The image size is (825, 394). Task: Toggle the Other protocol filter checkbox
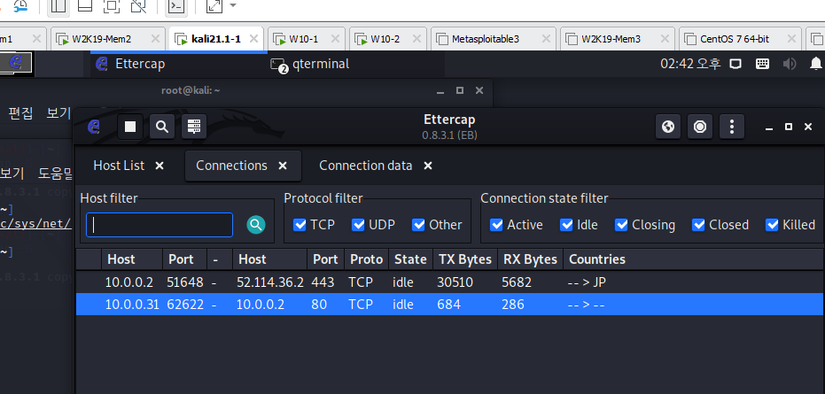418,225
